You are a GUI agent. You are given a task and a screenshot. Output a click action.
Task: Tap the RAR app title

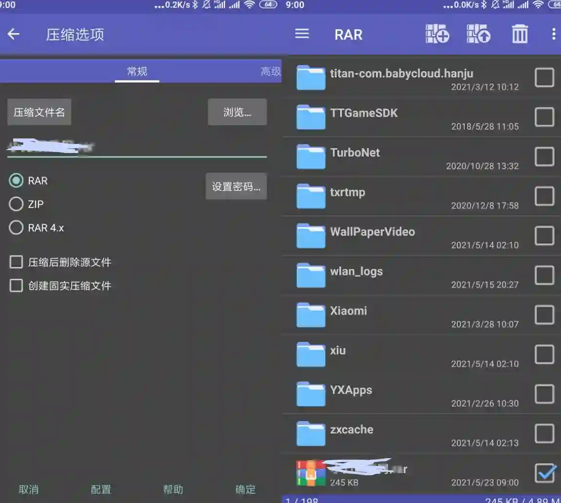point(348,35)
